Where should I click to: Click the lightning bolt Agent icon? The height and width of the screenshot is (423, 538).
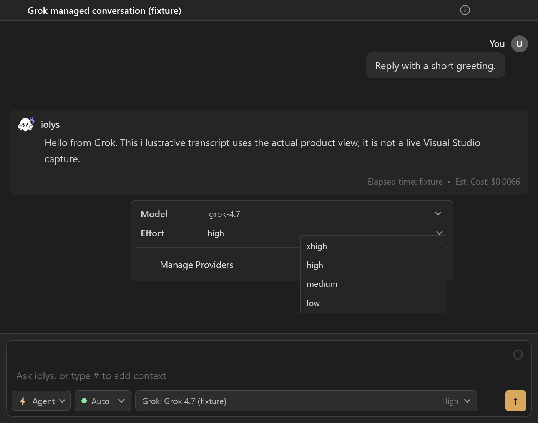[x=23, y=401]
